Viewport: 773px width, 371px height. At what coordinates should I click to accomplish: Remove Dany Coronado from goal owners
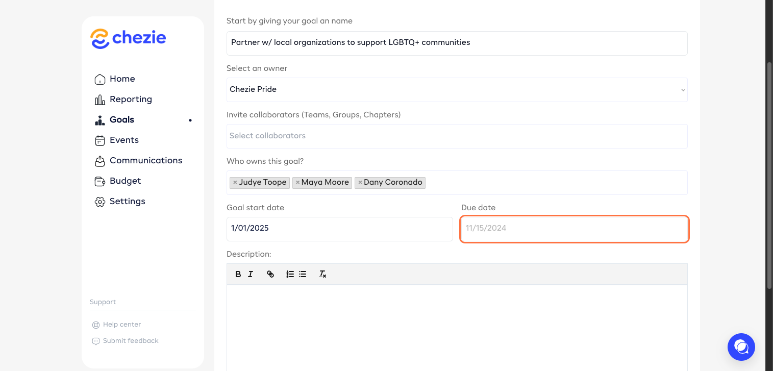coord(360,183)
